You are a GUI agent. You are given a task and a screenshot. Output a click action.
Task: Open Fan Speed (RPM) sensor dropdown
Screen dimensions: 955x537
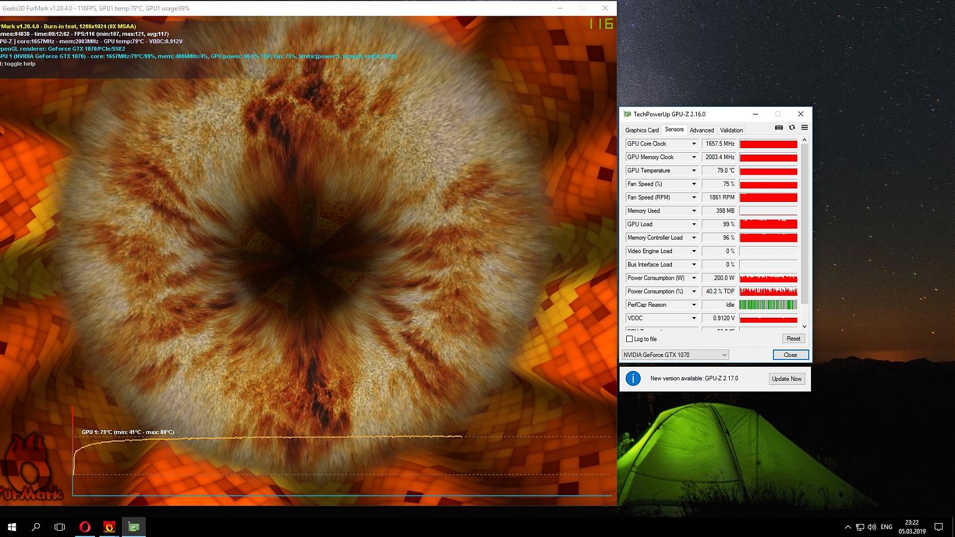(x=693, y=197)
